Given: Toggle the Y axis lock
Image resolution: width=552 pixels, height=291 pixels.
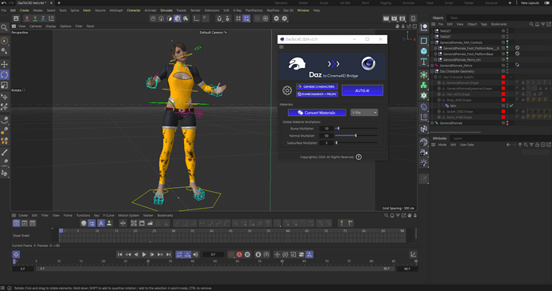Looking at the screenshot, I should coord(35,18).
